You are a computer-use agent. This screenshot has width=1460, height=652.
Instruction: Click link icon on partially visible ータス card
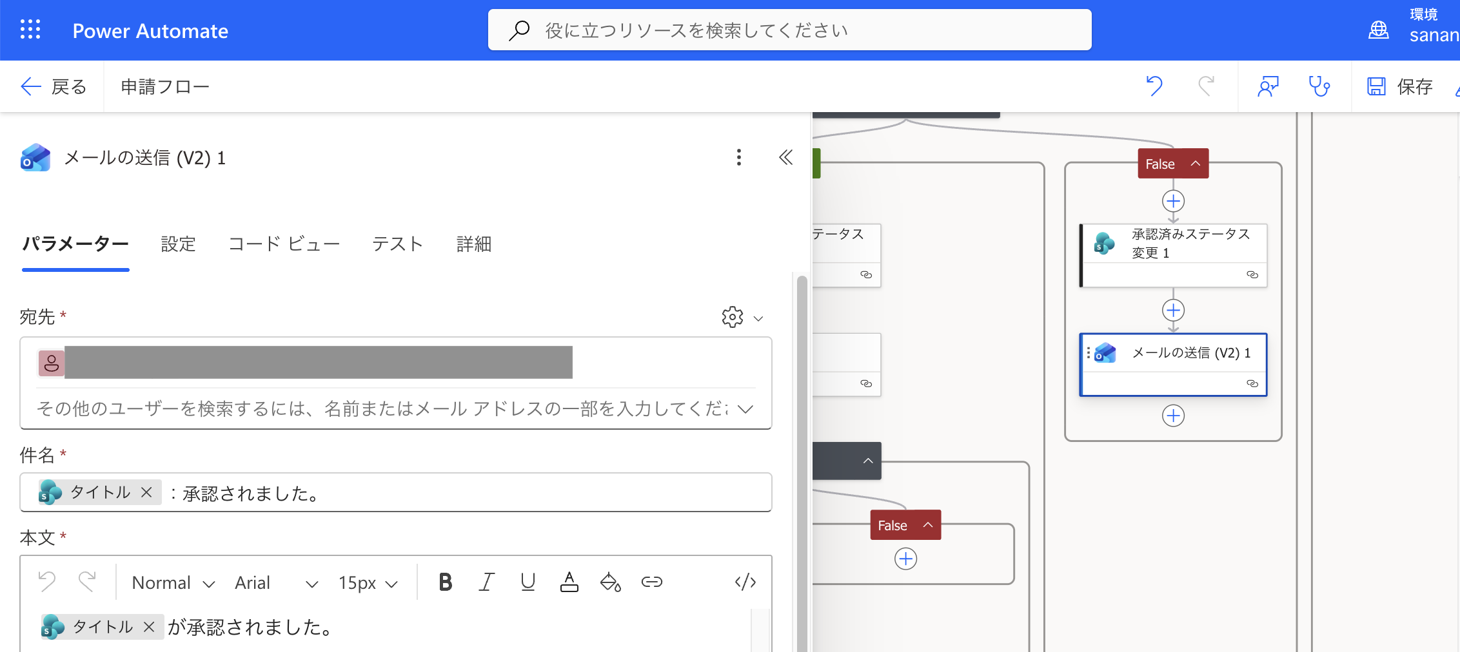(866, 274)
